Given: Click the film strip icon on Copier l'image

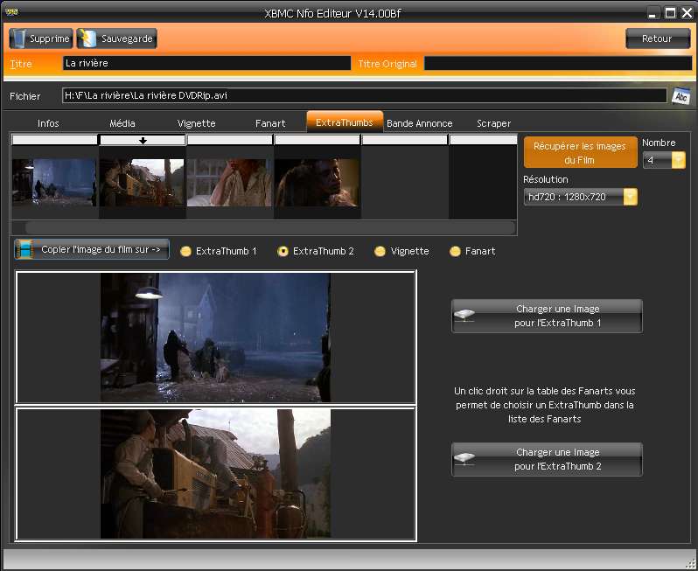Looking at the screenshot, I should pos(24,249).
